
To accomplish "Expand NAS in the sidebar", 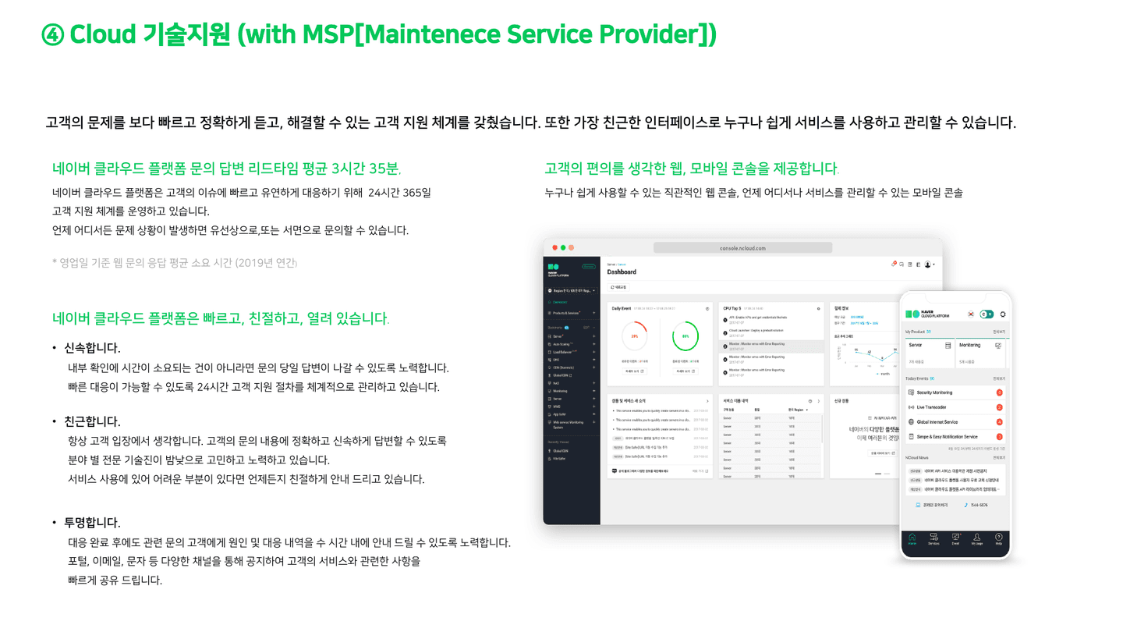I will point(593,383).
